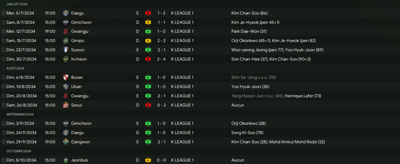Open the 2 - 4 score against Incheon
Viewport: 400px width, 164px height.
click(162, 59)
